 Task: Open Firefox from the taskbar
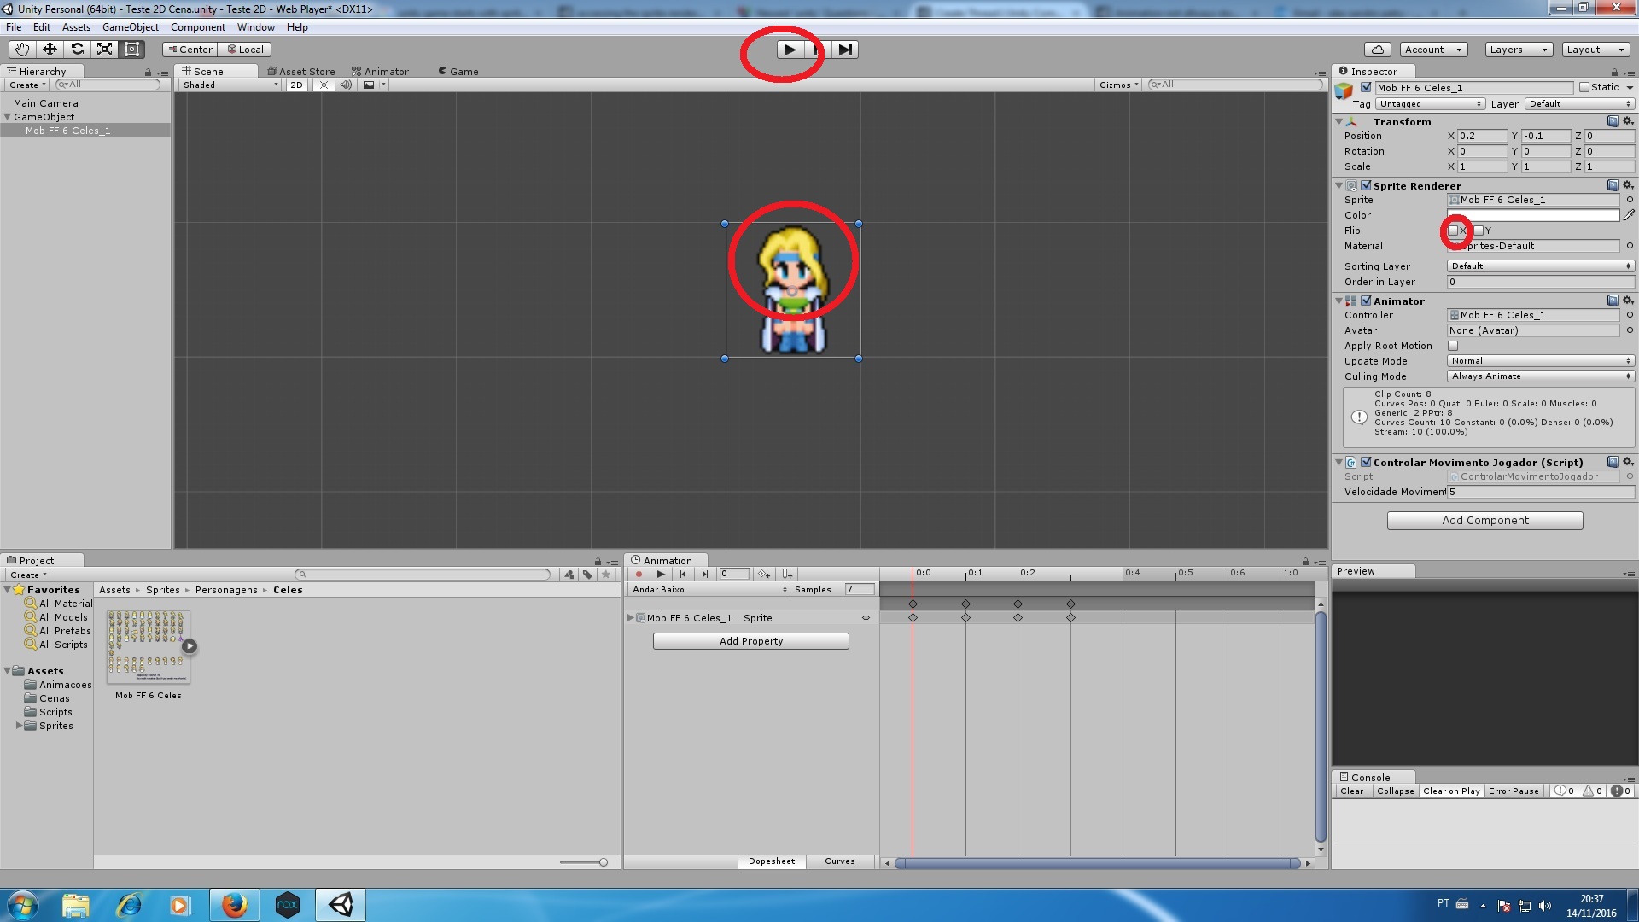234,905
